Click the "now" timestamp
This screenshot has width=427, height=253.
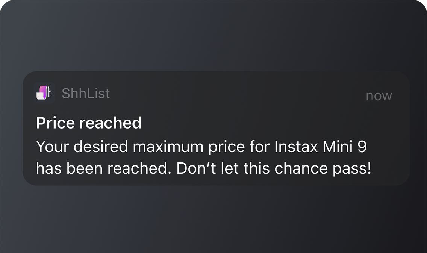379,96
